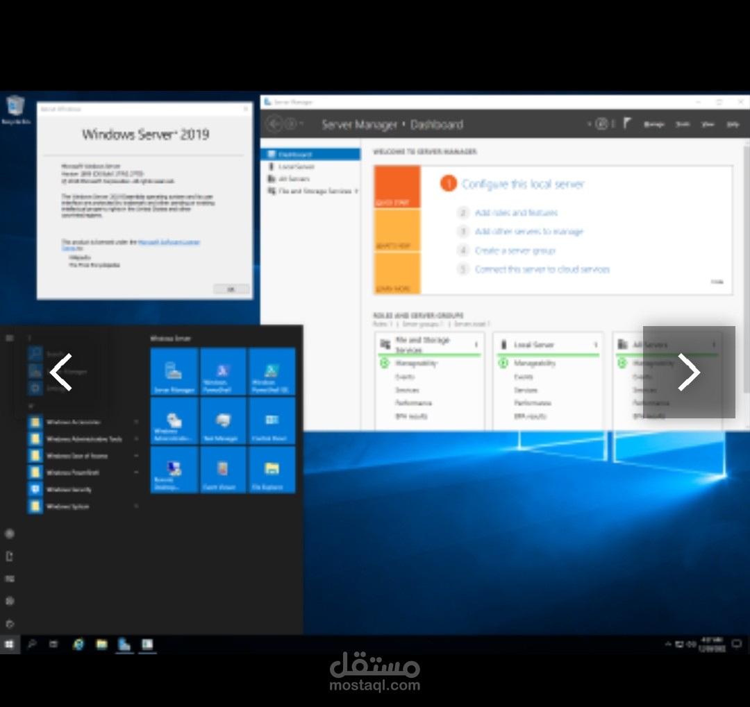Screen dimensions: 750x707
Task: Click Hide link in welcome panel
Action: (717, 282)
